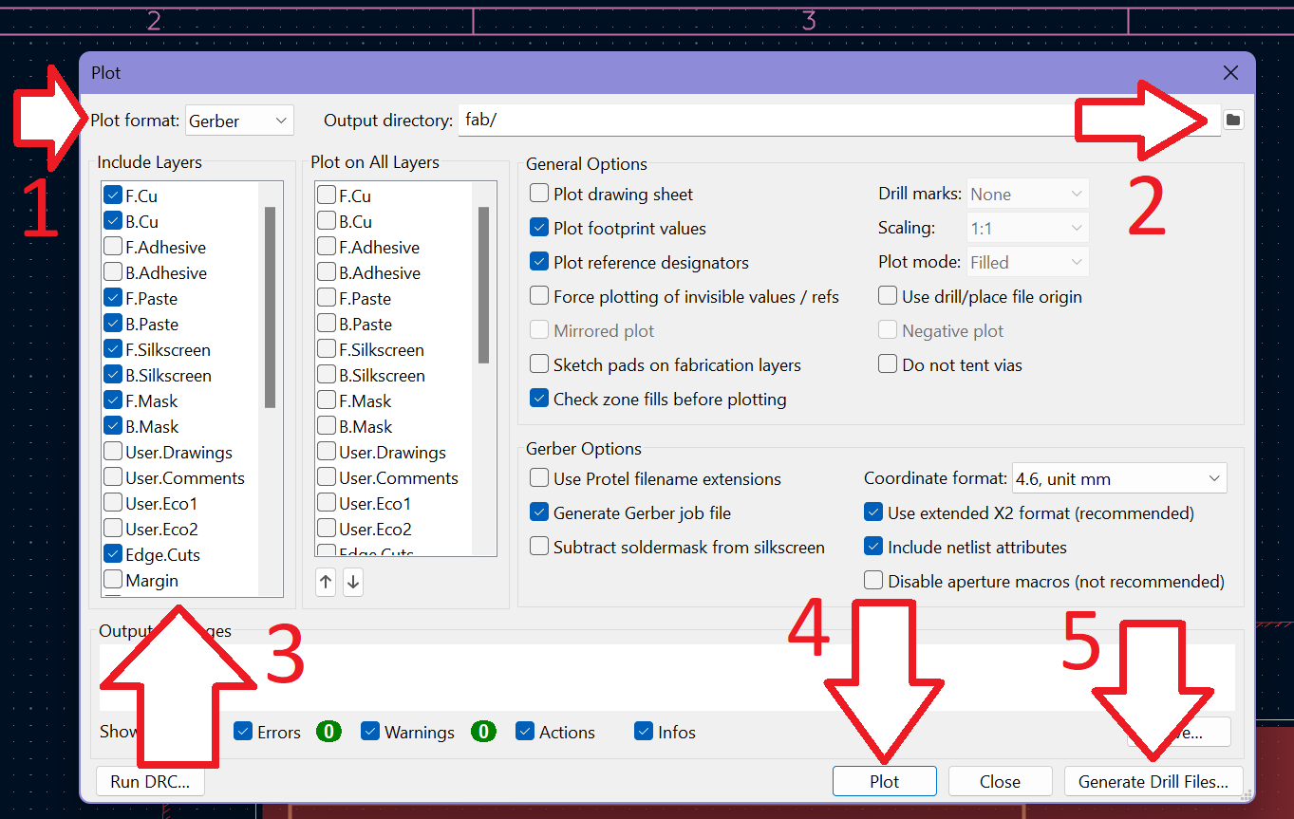Click the Close button

[x=1000, y=781]
